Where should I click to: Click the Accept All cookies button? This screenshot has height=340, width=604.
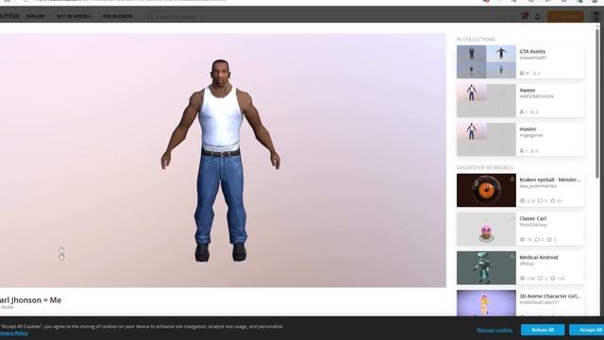(x=587, y=330)
